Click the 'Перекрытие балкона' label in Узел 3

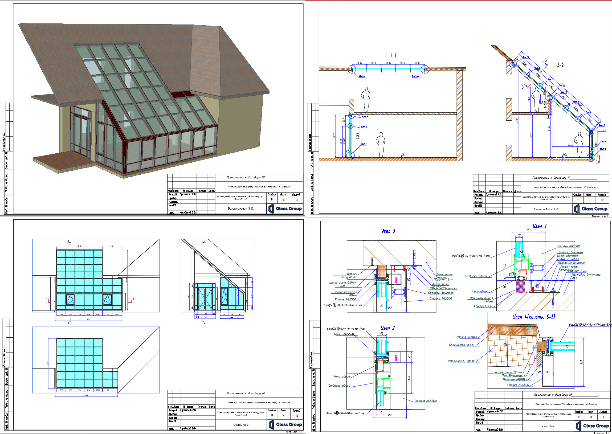tap(444, 276)
